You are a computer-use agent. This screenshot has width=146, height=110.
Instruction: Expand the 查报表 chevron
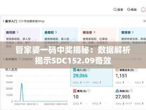point(133,32)
